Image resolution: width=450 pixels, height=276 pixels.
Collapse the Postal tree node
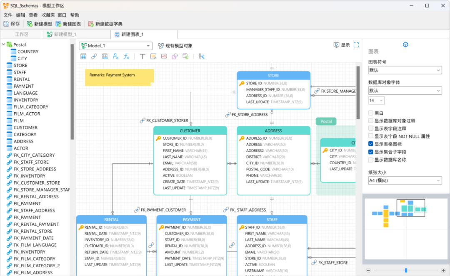click(x=3, y=44)
